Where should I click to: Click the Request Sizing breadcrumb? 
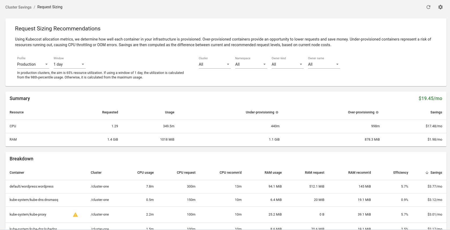[x=50, y=7]
